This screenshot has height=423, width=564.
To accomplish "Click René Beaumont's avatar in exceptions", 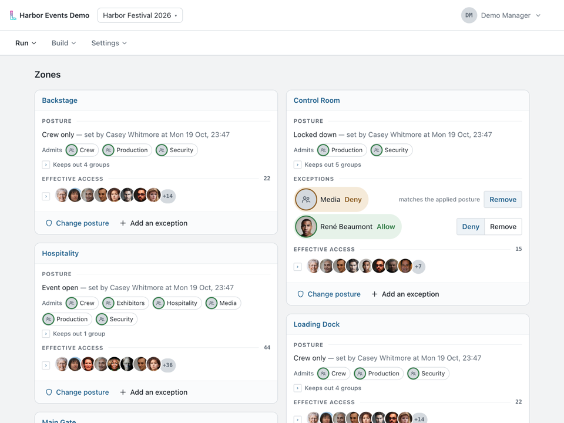I will point(306,227).
